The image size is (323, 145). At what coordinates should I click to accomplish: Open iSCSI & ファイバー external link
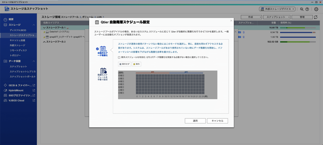[x=34, y=85]
